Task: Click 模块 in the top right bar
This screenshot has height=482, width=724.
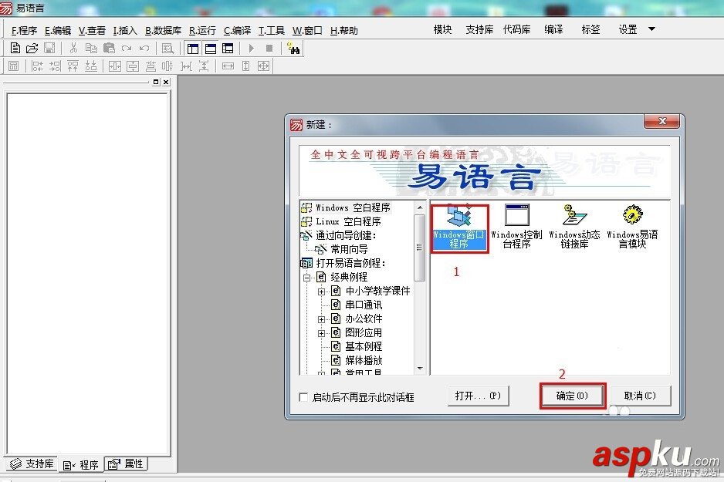Action: (442, 29)
